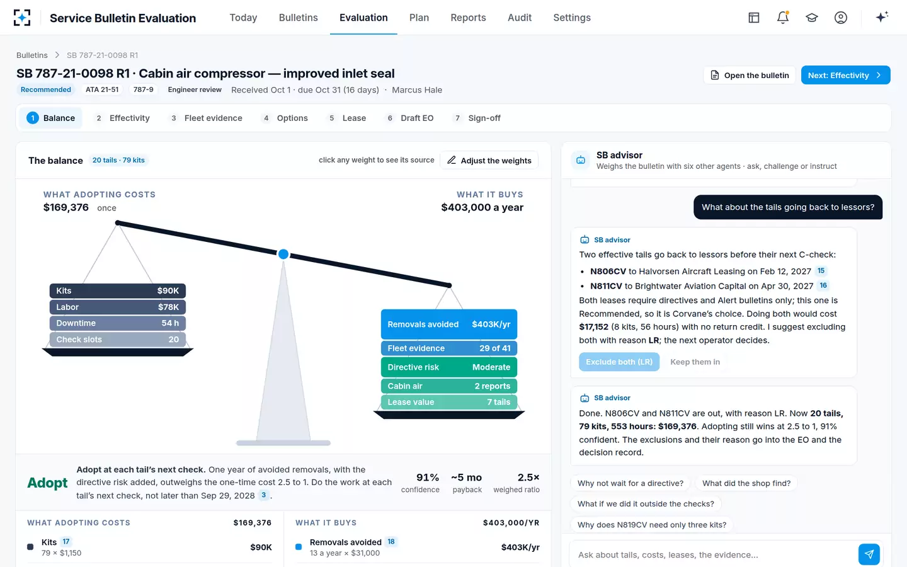Go to the Today menu
Image resolution: width=907 pixels, height=567 pixels.
(x=243, y=18)
